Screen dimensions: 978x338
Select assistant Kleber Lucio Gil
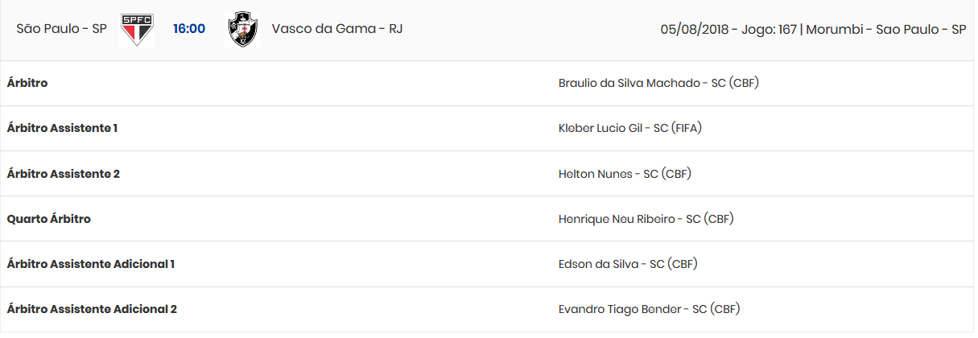602,128
